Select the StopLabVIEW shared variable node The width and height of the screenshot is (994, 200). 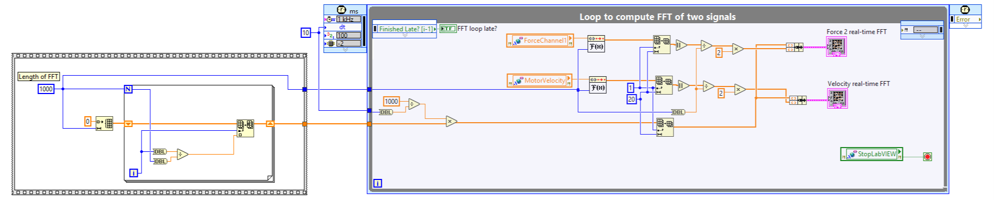(871, 154)
